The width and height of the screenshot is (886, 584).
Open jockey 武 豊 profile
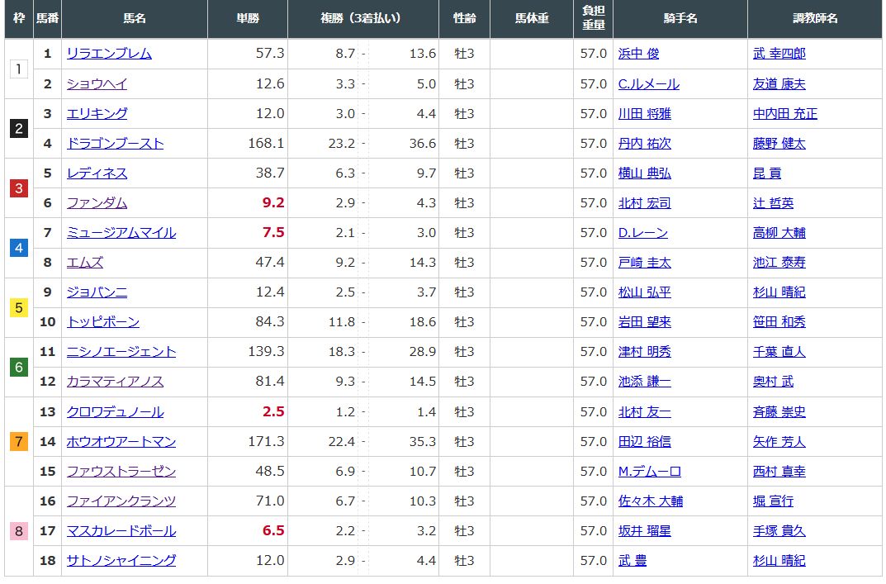coord(632,560)
